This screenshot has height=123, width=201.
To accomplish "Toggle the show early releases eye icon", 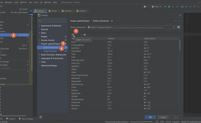I will tap(85, 35).
